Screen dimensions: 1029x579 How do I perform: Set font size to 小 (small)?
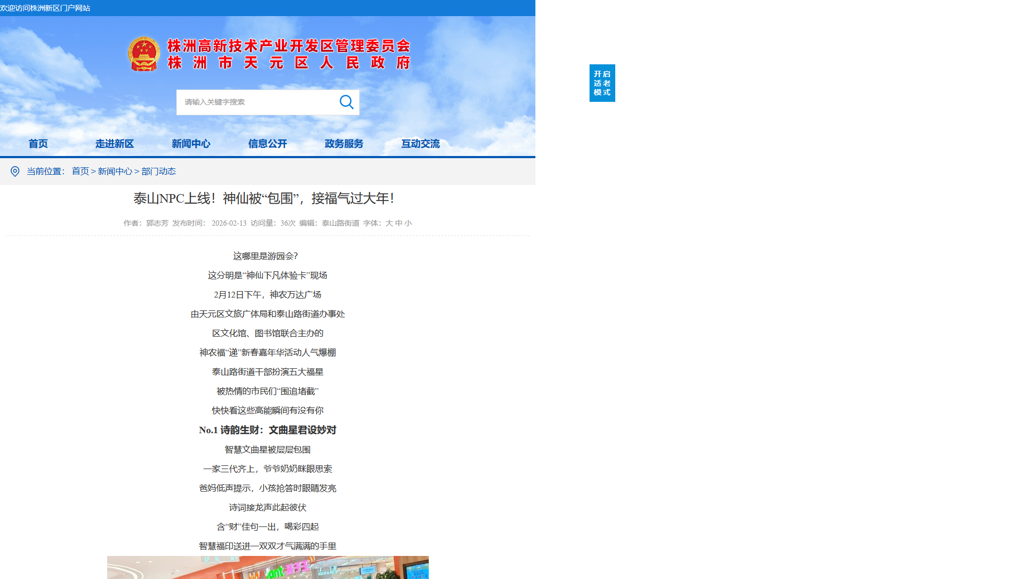point(408,223)
